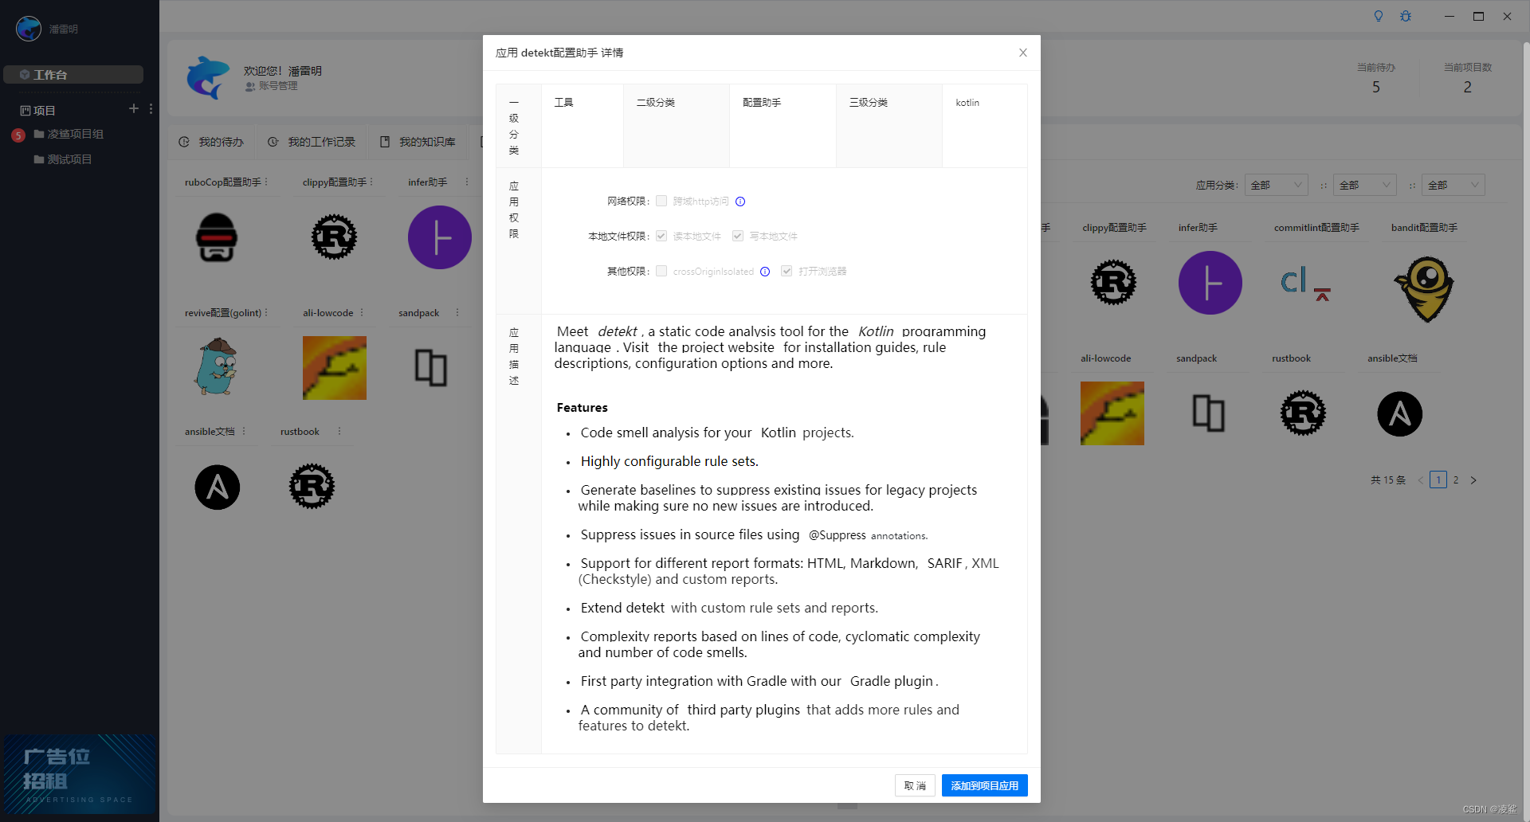
Task: Select 工作台 in the sidebar
Action: pyautogui.click(x=73, y=74)
